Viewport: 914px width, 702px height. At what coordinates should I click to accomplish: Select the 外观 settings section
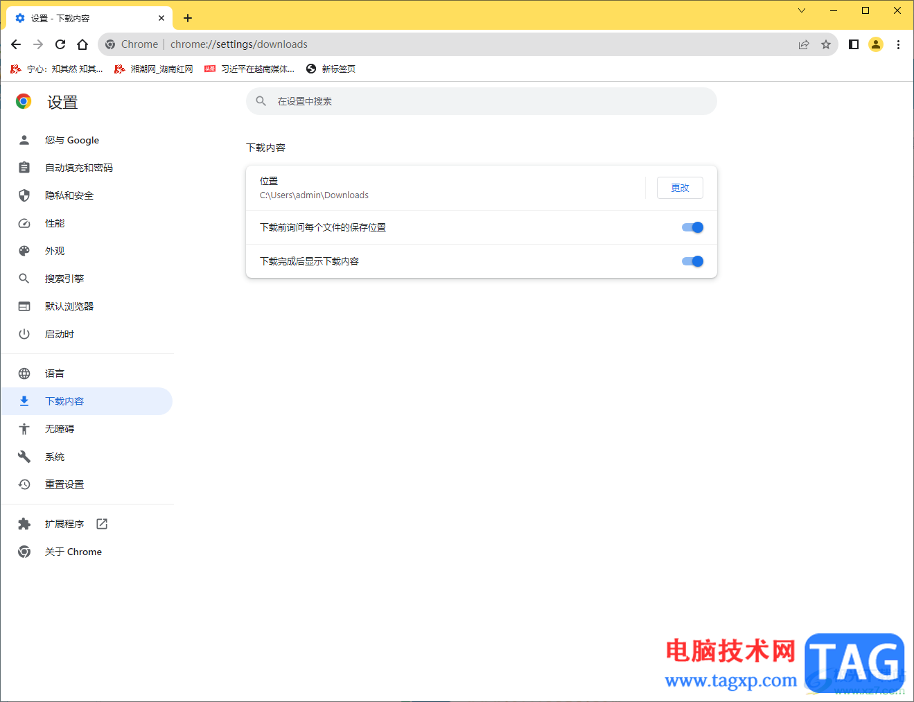(54, 250)
